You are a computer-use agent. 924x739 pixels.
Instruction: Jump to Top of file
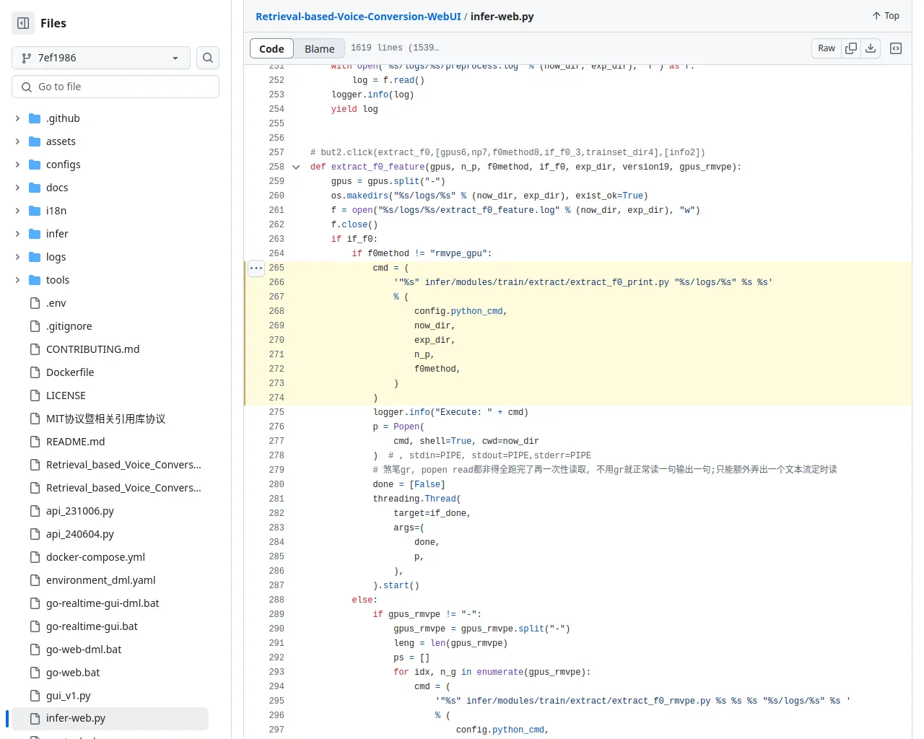click(x=886, y=16)
